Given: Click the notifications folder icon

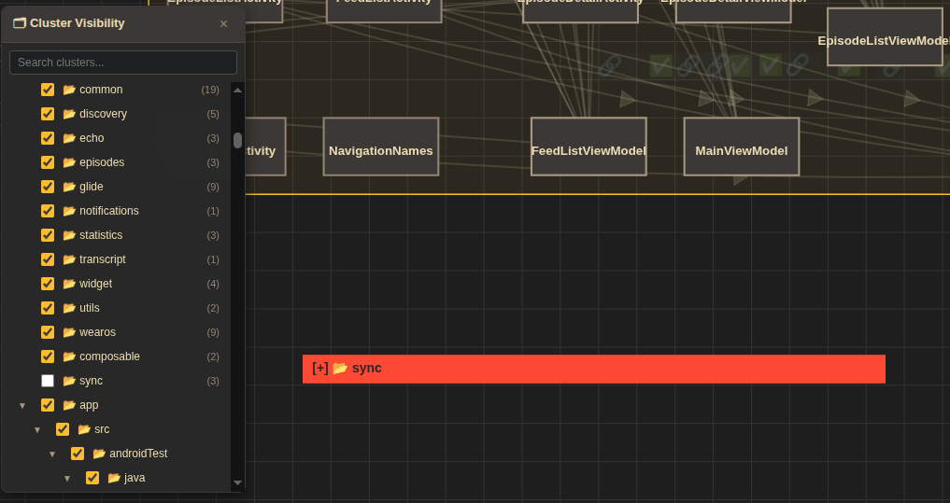Looking at the screenshot, I should pyautogui.click(x=69, y=211).
